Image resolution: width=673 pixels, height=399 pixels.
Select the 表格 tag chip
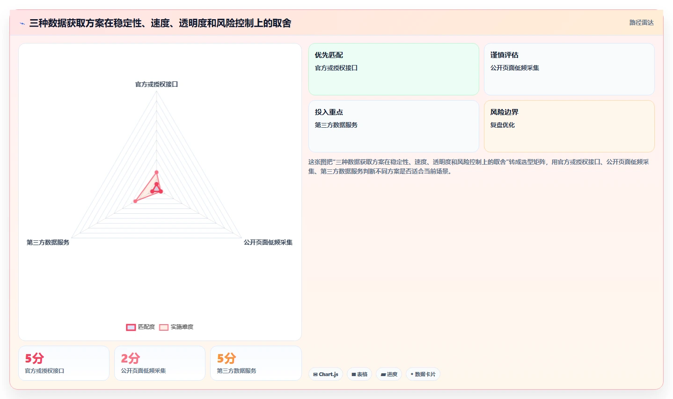(359, 374)
